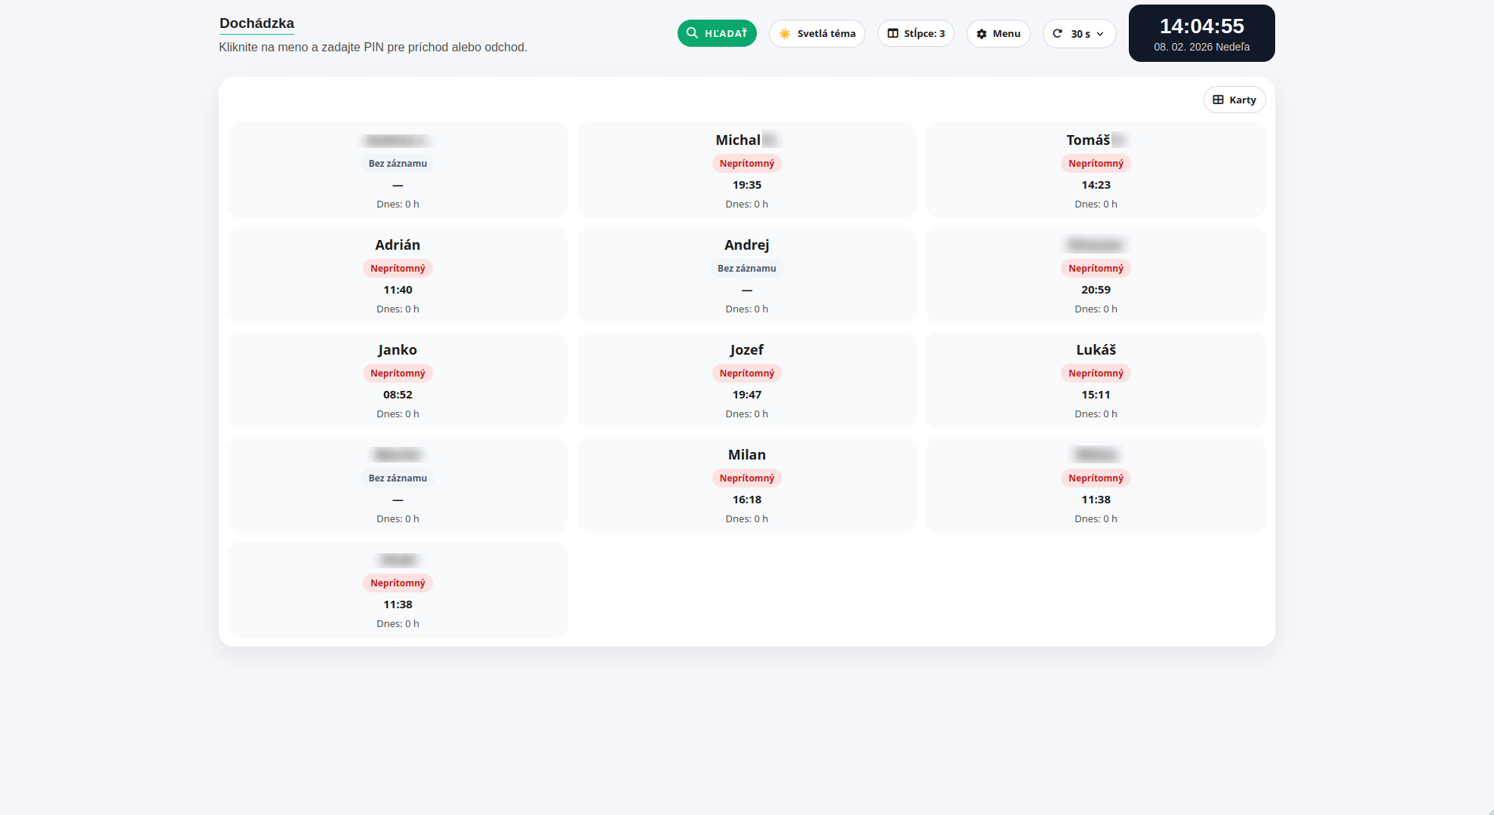Click the Dochádzka page heading
Viewport: 1494px width, 815px height.
(257, 23)
